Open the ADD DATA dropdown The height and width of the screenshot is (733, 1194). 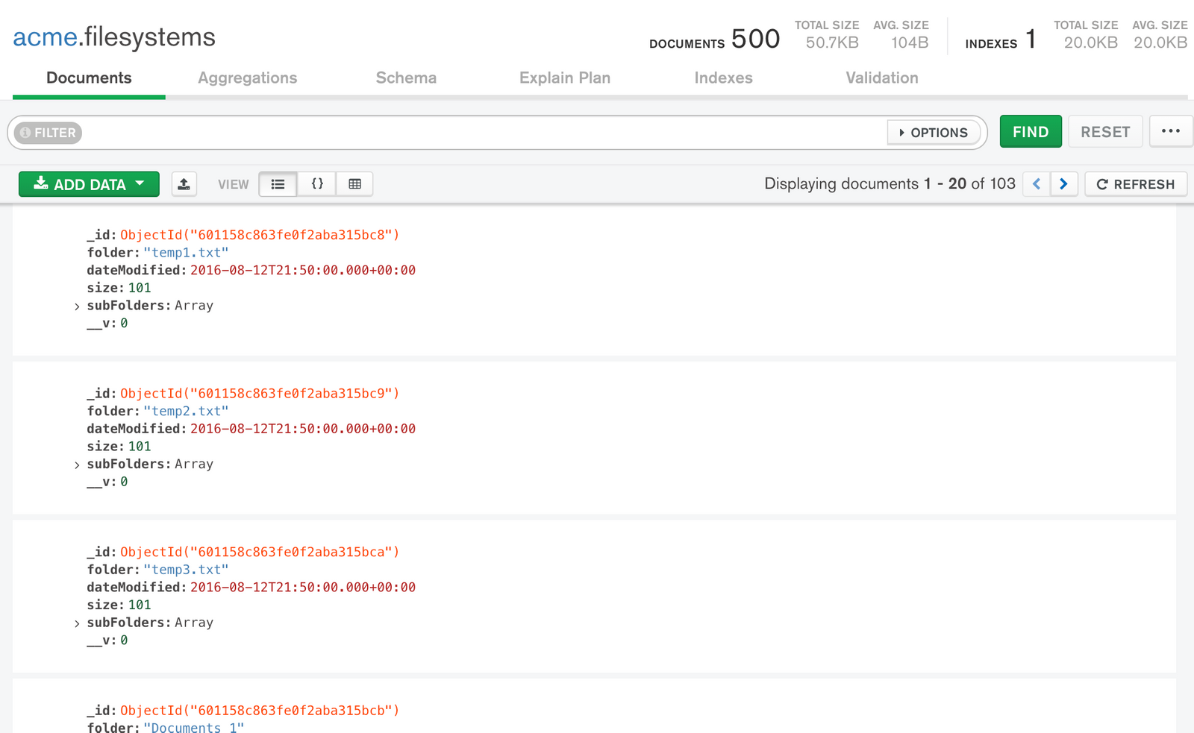[x=89, y=183]
